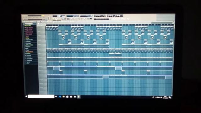Select the Track 2 header in playlist
This screenshot has height=113, width=201.
[x=42, y=32]
